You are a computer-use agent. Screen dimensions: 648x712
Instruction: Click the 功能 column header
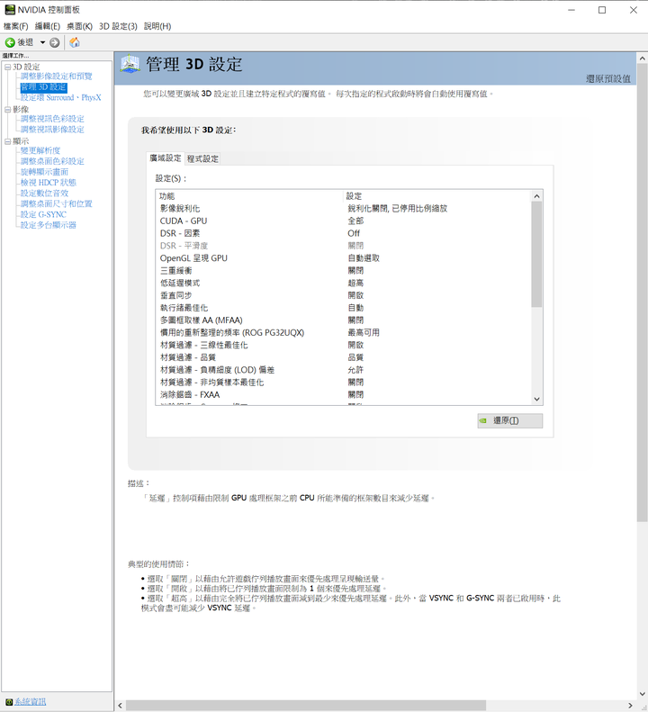(249, 196)
